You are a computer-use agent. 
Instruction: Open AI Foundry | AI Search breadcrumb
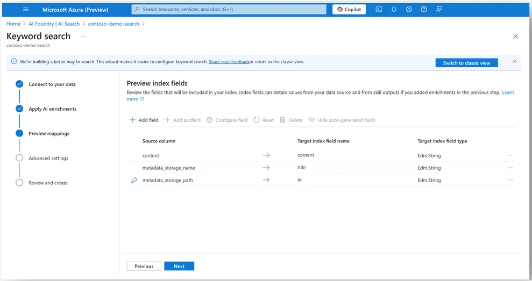pyautogui.click(x=54, y=24)
